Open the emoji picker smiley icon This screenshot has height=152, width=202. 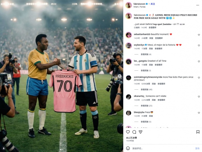point(128,148)
